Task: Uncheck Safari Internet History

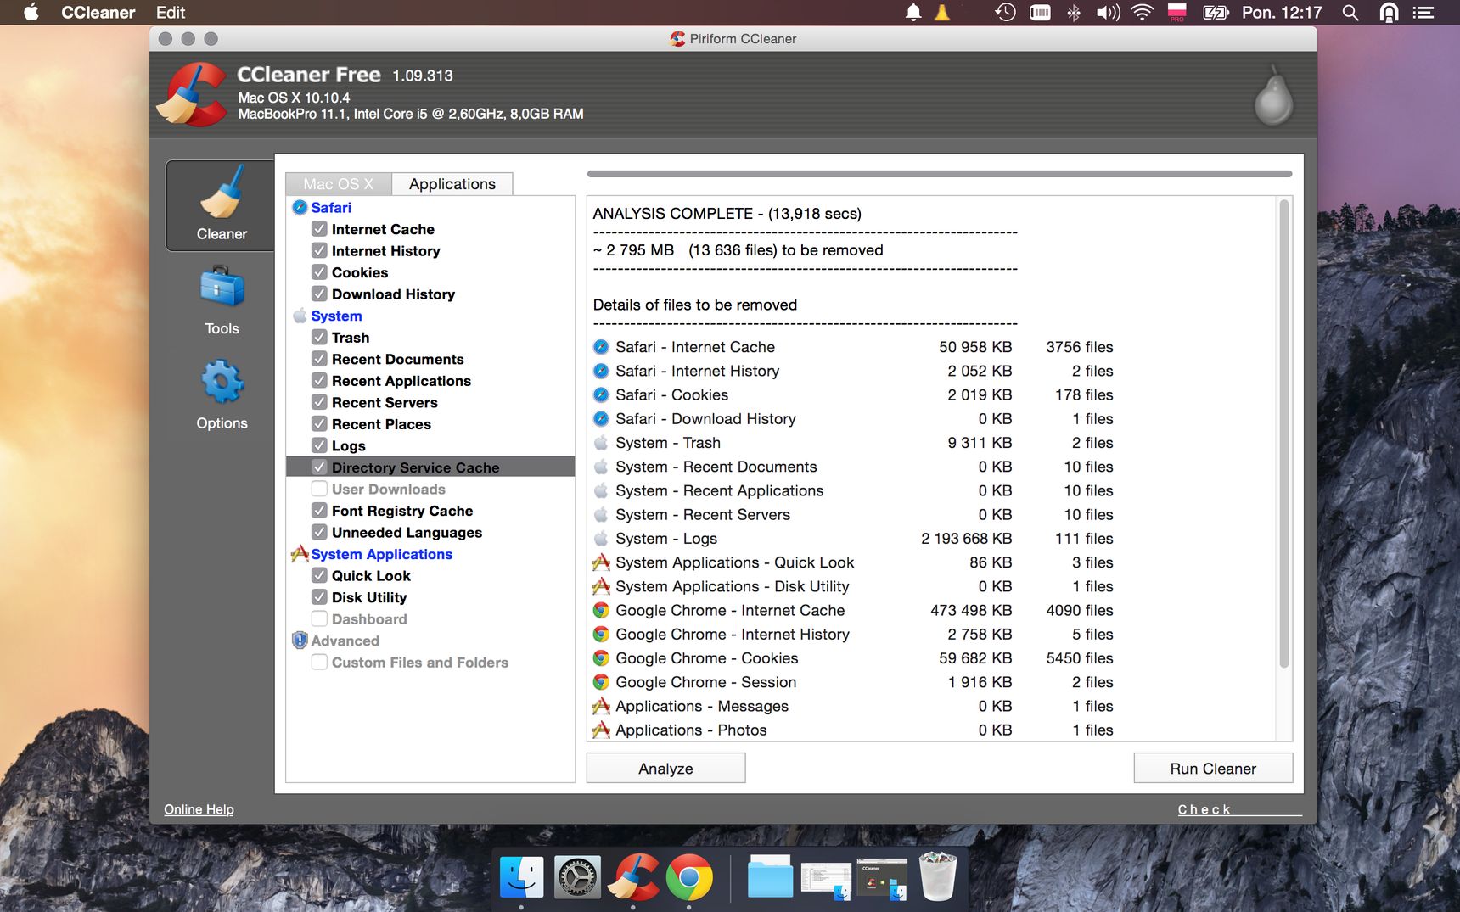Action: [319, 251]
